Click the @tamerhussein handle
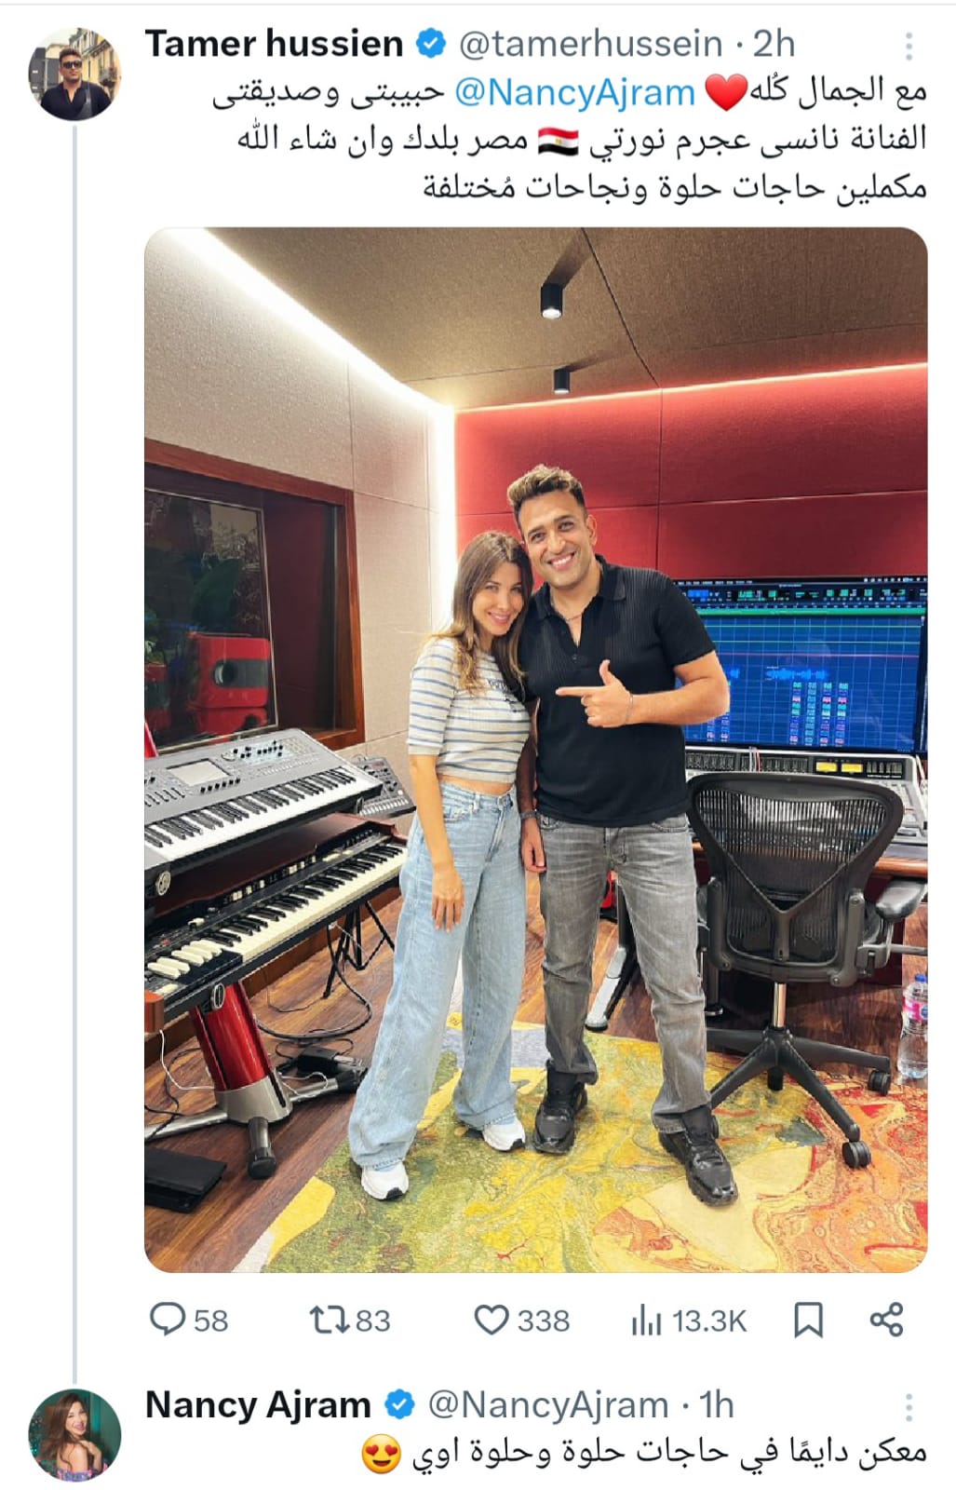This screenshot has height=1490, width=956. pyautogui.click(x=590, y=44)
